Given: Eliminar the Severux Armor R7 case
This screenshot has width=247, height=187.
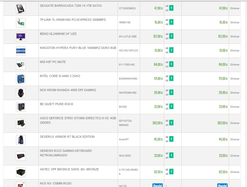Looking at the screenshot, I should pos(235,139).
